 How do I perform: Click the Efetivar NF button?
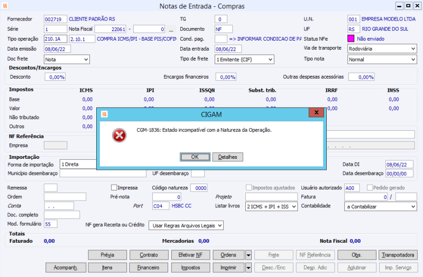(190, 255)
